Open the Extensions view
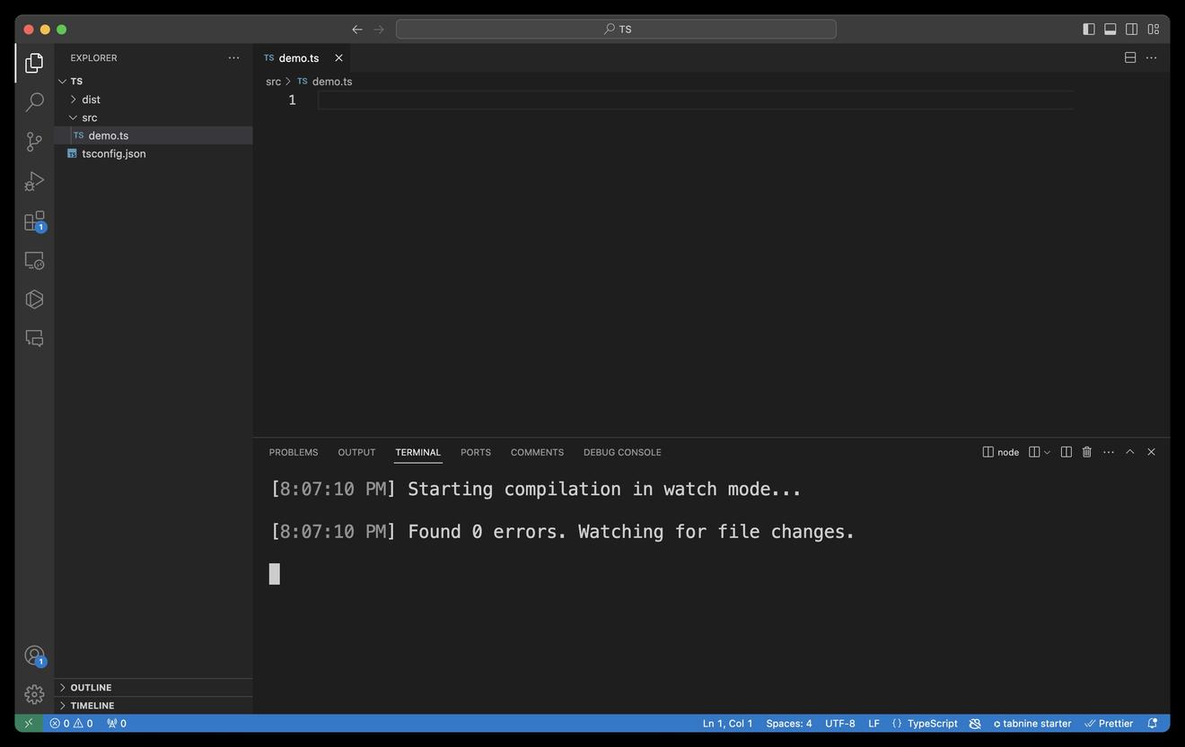The height and width of the screenshot is (747, 1185). click(34, 221)
